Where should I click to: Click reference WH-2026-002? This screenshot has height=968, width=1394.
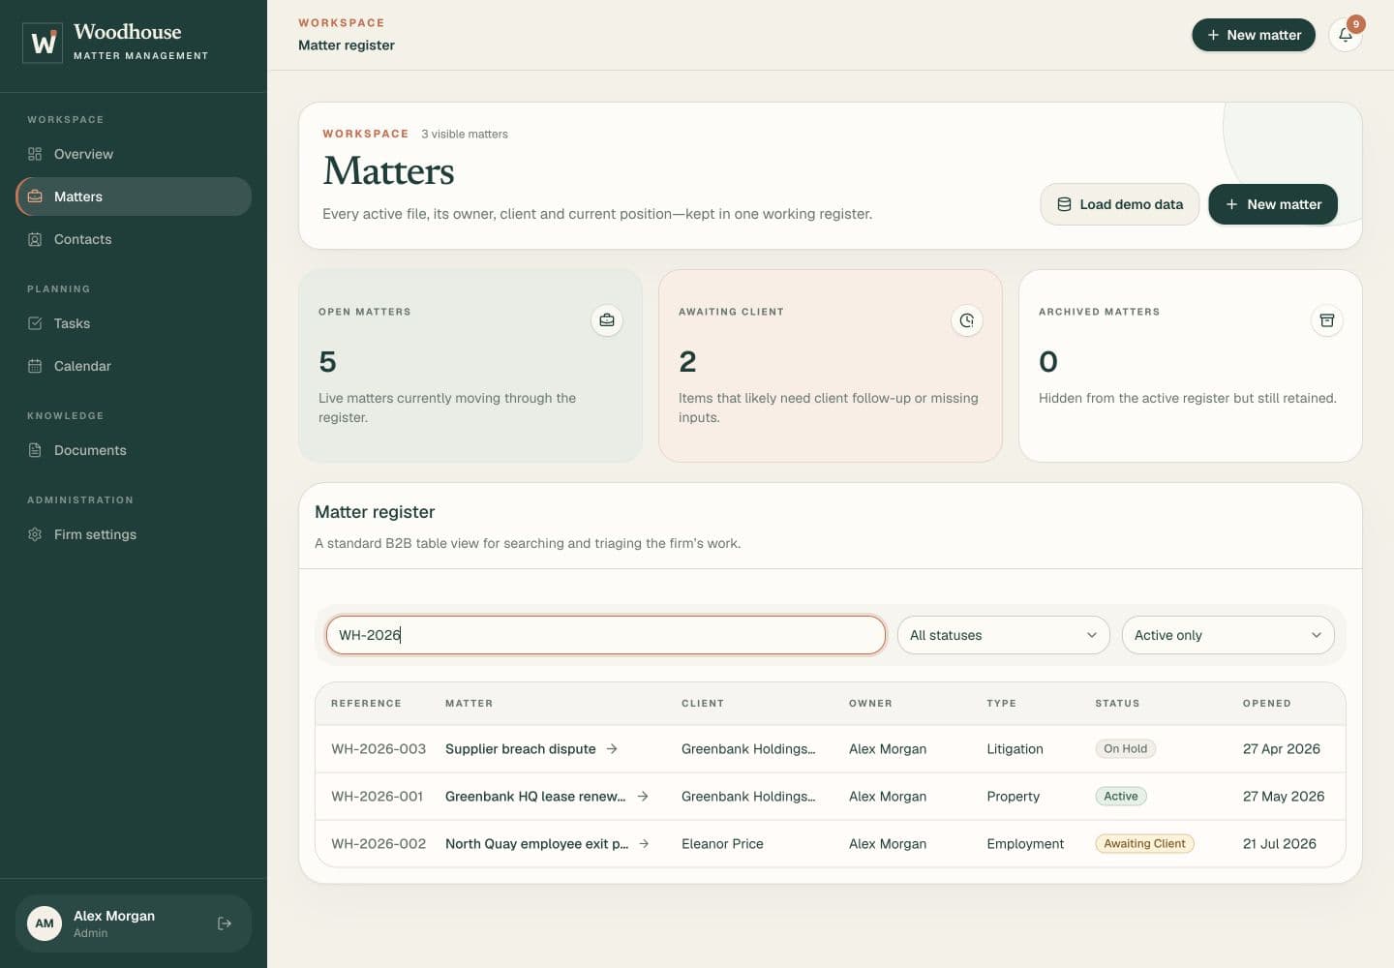[379, 844]
